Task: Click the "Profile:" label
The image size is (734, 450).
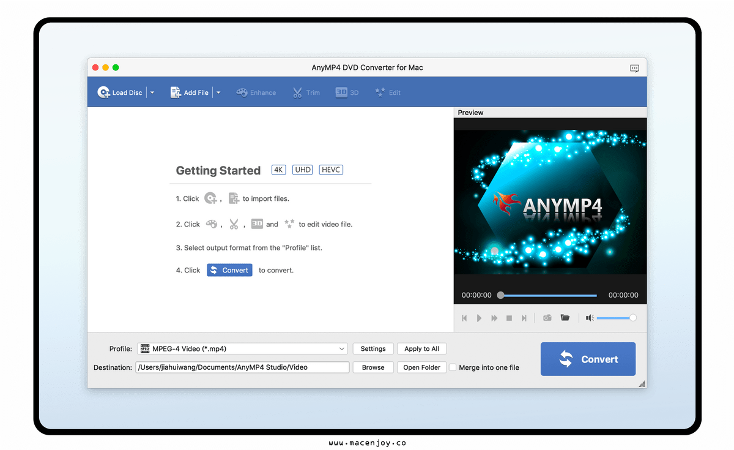Action: tap(120, 349)
